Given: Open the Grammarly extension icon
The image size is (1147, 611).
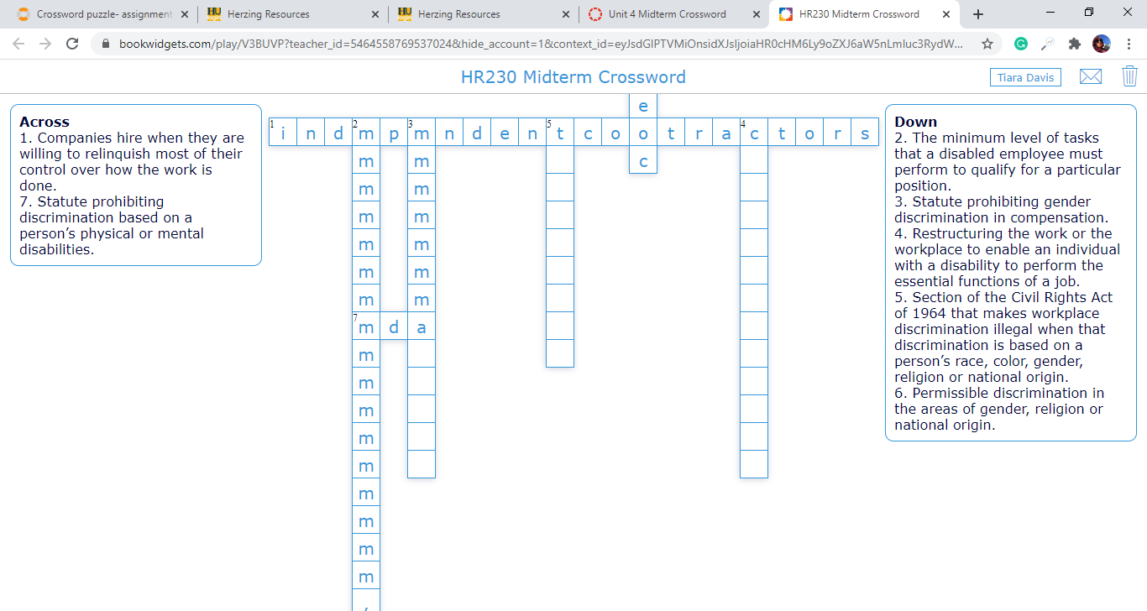Looking at the screenshot, I should tap(1021, 44).
